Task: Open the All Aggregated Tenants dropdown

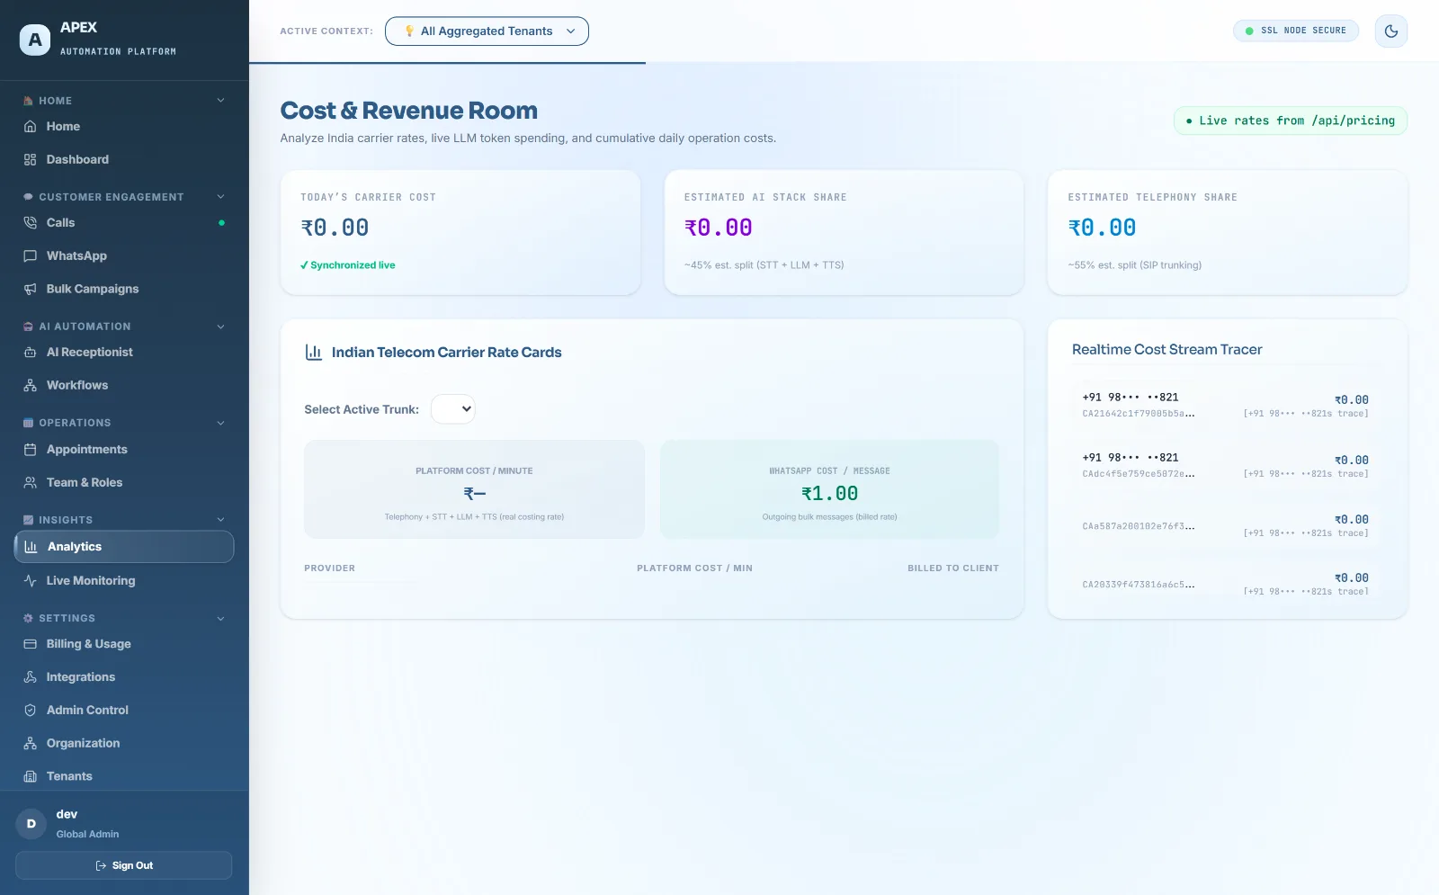Action: tap(487, 31)
